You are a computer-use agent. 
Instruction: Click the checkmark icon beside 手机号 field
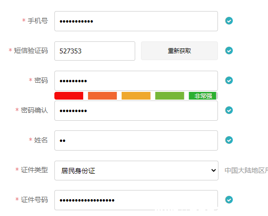(x=229, y=21)
